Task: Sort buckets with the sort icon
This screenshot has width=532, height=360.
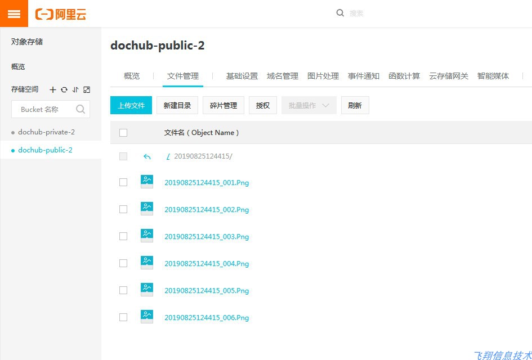Action: (75, 89)
